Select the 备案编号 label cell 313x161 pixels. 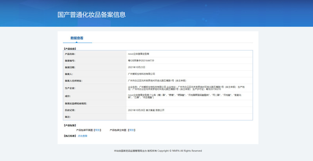pyautogui.click(x=95, y=61)
